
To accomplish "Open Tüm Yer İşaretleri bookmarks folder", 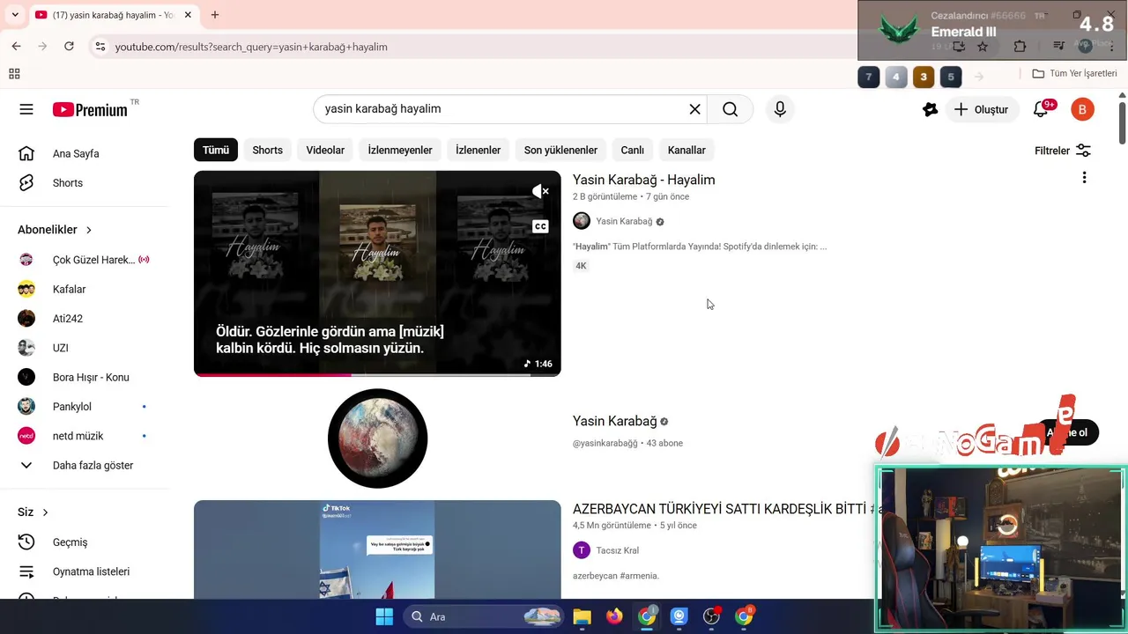I will pyautogui.click(x=1074, y=74).
